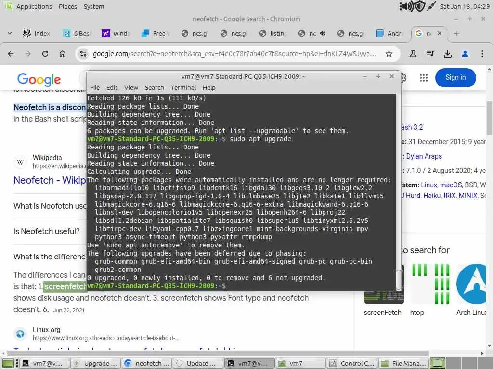Click the Chromium address bar URL

pos(234,54)
